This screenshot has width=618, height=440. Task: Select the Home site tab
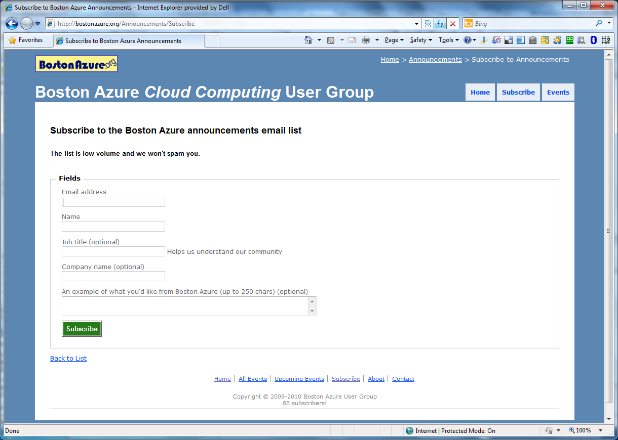(480, 92)
